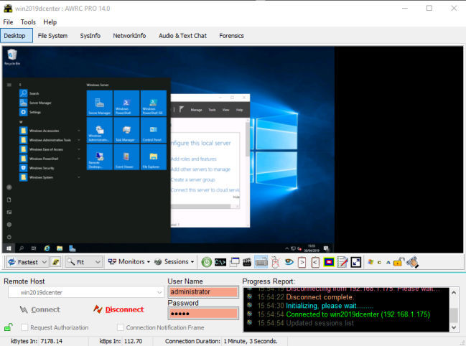Click the full screen expand arrows icon
The image size is (466, 346).
click(x=355, y=262)
